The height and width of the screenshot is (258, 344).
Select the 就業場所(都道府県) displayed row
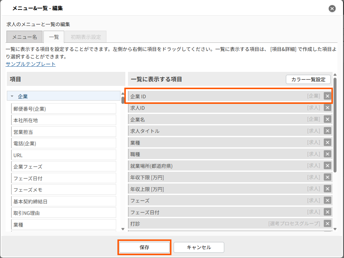pos(230,166)
